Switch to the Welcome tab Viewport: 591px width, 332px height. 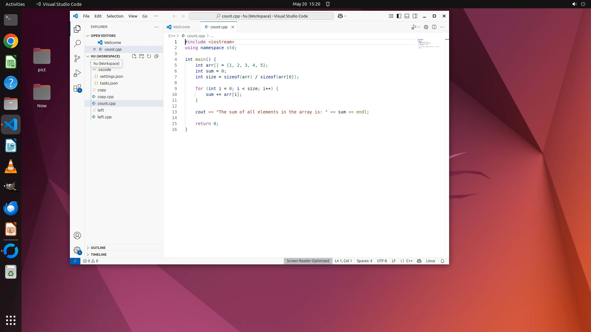[181, 27]
